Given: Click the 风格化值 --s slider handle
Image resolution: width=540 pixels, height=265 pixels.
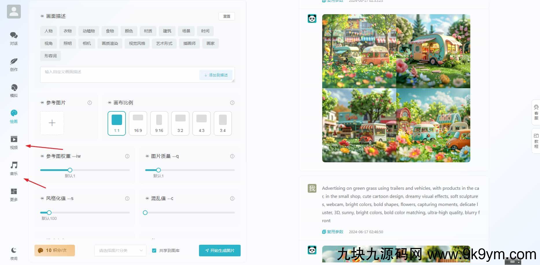Looking at the screenshot, I should click(49, 213).
